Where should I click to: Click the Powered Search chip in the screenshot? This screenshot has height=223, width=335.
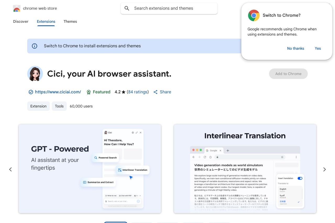[x=105, y=158]
